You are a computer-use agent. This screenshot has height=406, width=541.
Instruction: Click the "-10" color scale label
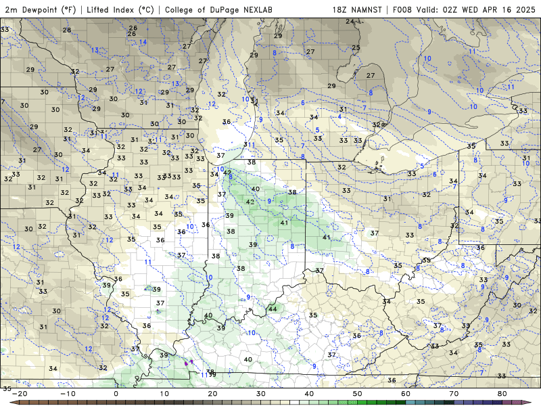pos(68,394)
